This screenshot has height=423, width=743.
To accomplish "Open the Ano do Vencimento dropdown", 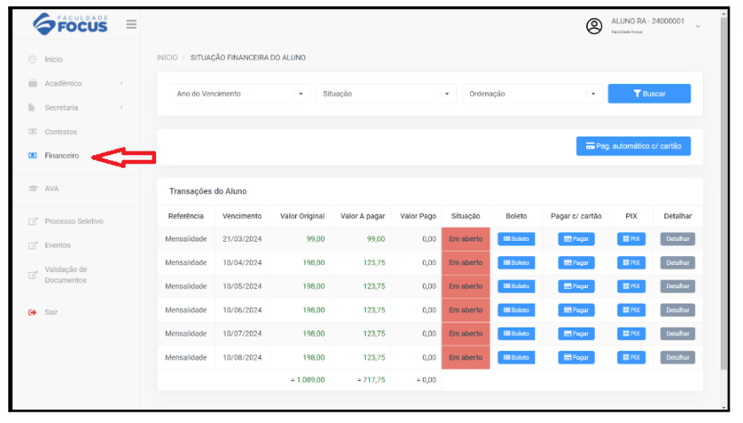I will click(239, 94).
